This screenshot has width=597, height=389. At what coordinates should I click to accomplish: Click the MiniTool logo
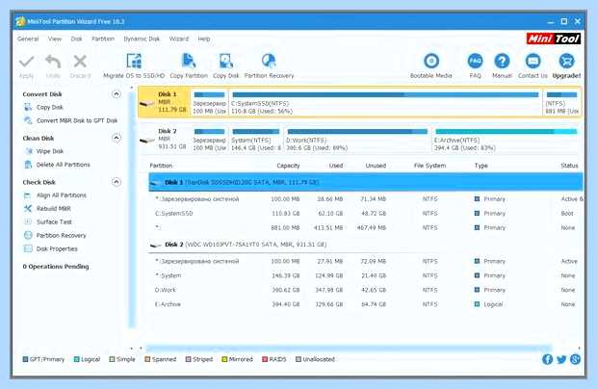554,39
